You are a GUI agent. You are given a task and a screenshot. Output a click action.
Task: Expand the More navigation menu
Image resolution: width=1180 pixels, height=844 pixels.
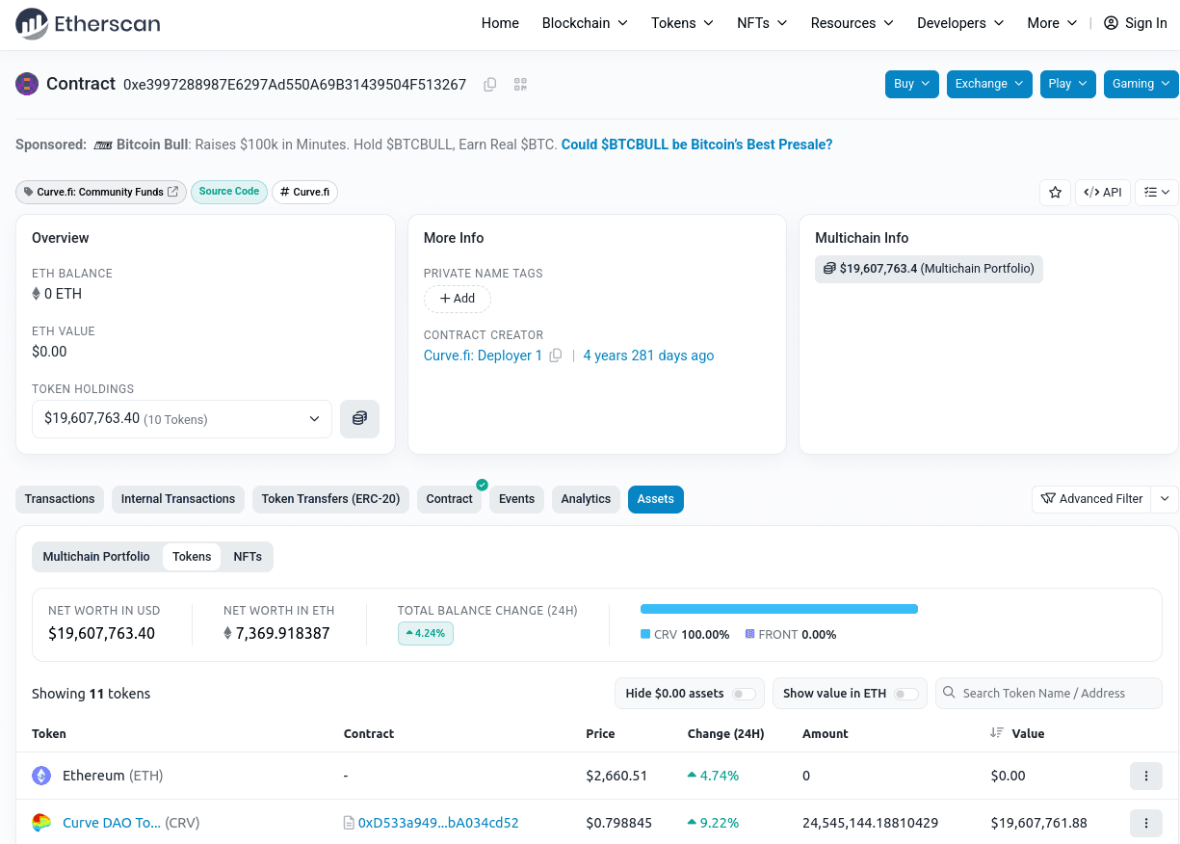[x=1052, y=23]
